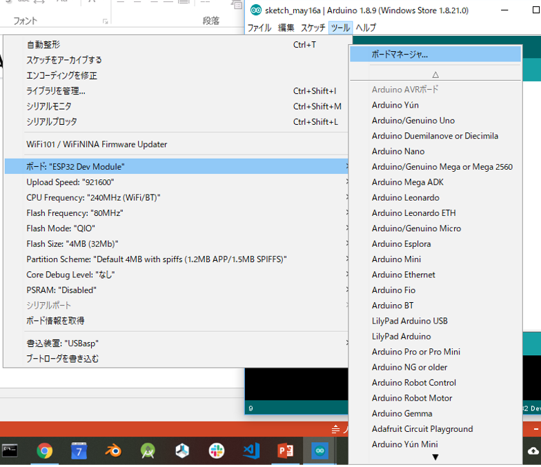The height and width of the screenshot is (467, 541).
Task: Choose Arduino Mini board
Action: (x=435, y=259)
